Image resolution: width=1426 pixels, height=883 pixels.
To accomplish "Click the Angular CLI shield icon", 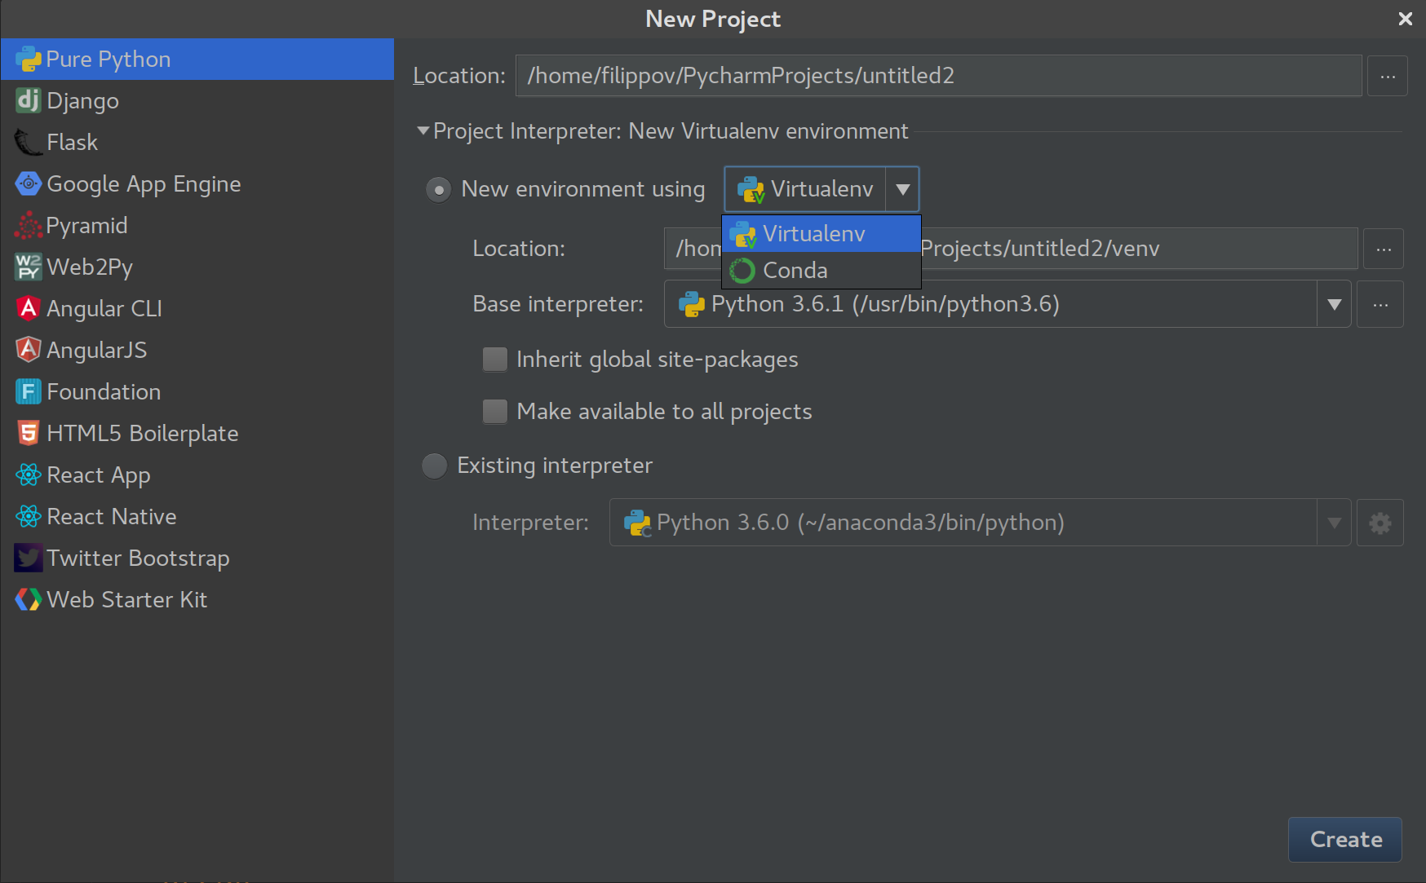I will tap(29, 309).
